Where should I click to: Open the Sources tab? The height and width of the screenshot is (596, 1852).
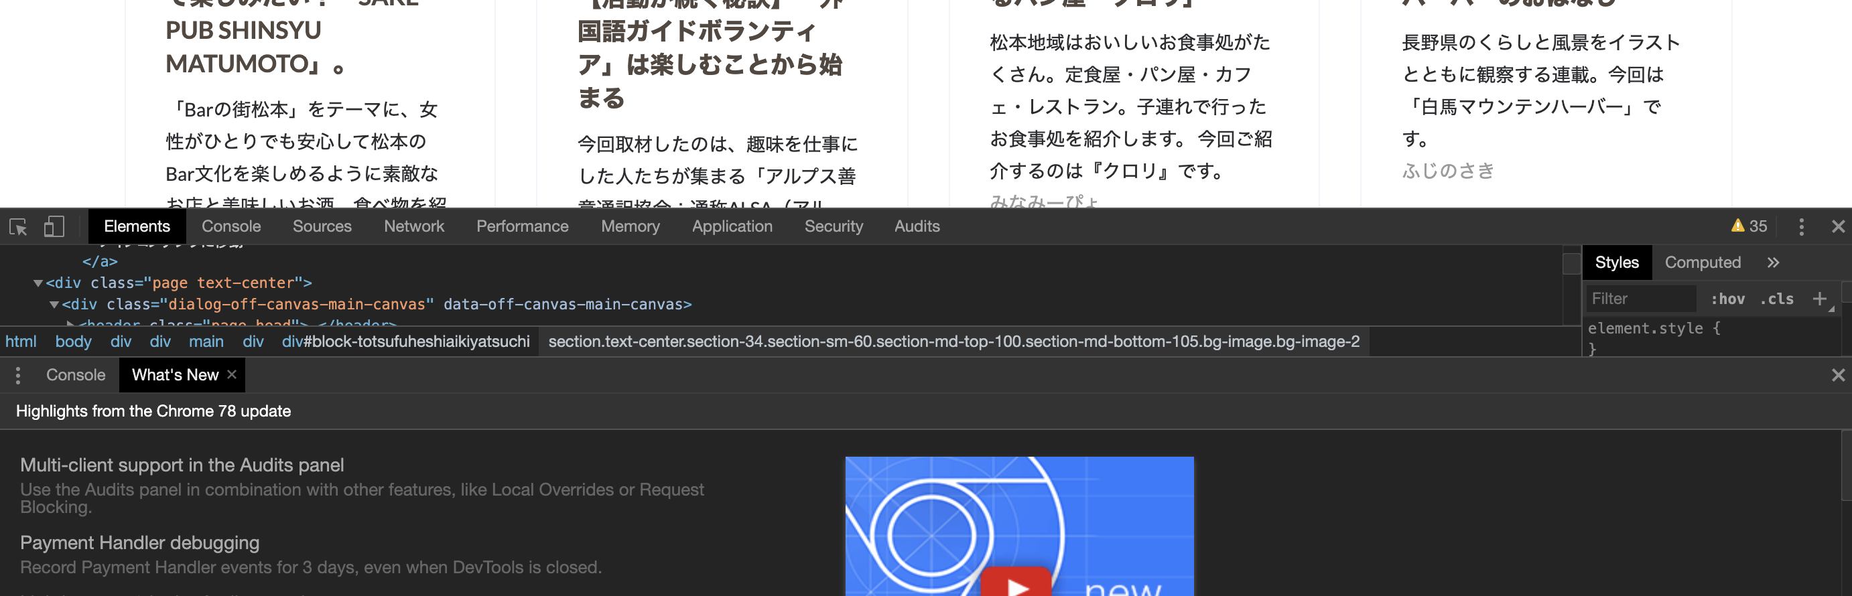pos(322,226)
